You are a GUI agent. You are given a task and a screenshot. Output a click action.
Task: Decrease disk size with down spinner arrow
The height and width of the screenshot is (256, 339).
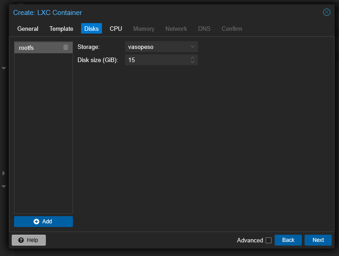(193, 62)
